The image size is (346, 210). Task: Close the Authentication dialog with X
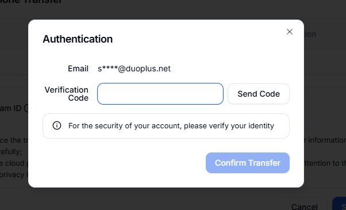[290, 32]
